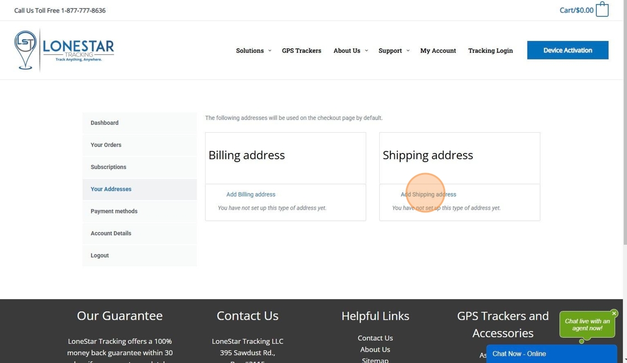Go to My Account page

(x=438, y=50)
